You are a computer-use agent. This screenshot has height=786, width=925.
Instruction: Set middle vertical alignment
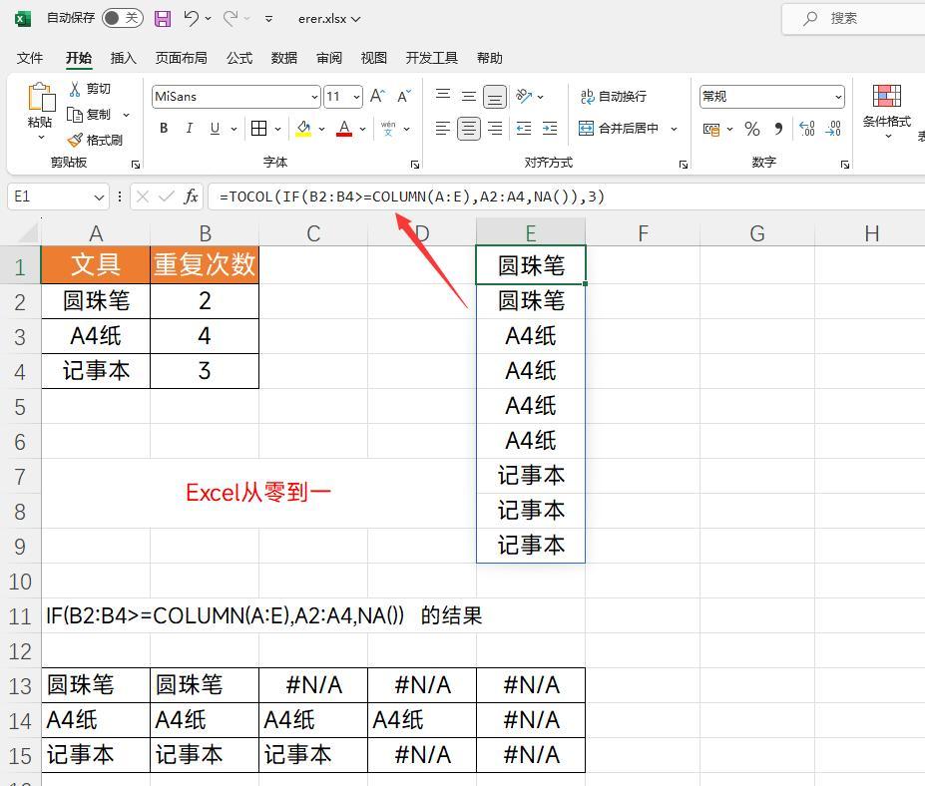click(469, 96)
